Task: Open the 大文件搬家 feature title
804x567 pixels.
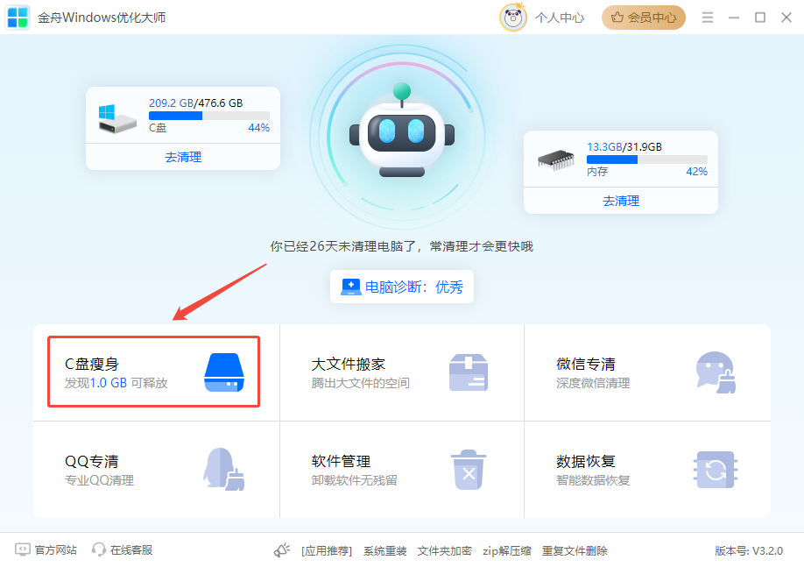Action: coord(349,364)
